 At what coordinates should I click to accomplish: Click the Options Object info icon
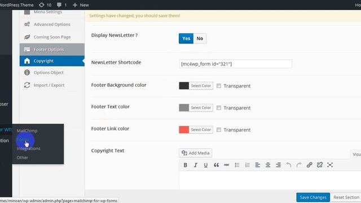(27, 73)
